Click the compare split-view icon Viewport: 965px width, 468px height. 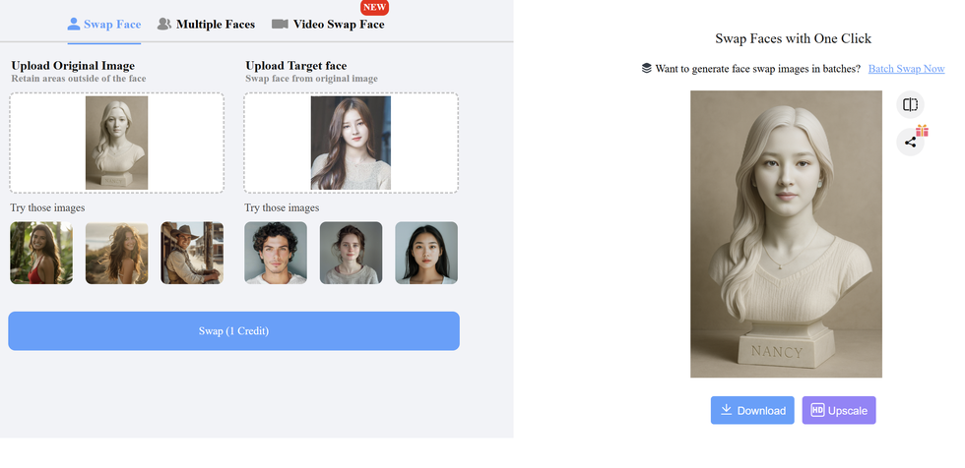click(910, 104)
